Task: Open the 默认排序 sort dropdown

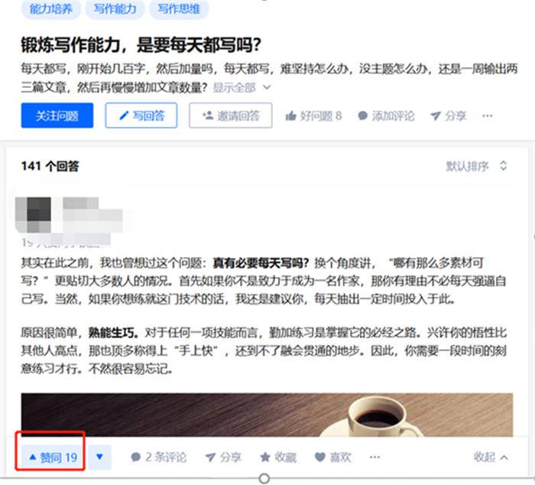Action: (476, 166)
